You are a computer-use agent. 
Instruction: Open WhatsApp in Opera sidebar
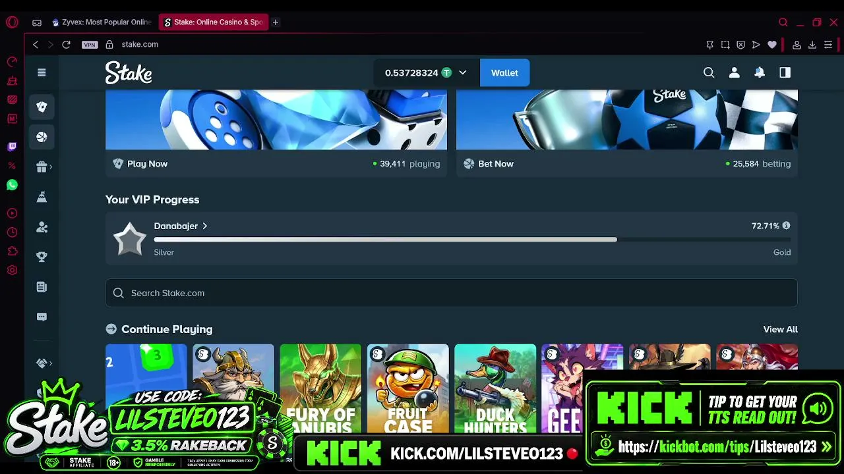(12, 185)
